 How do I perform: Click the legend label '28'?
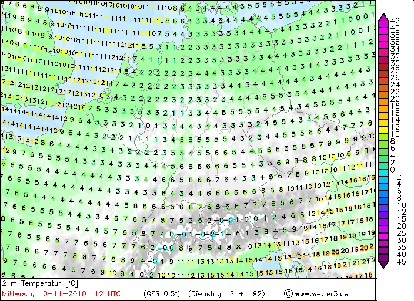click(x=395, y=70)
